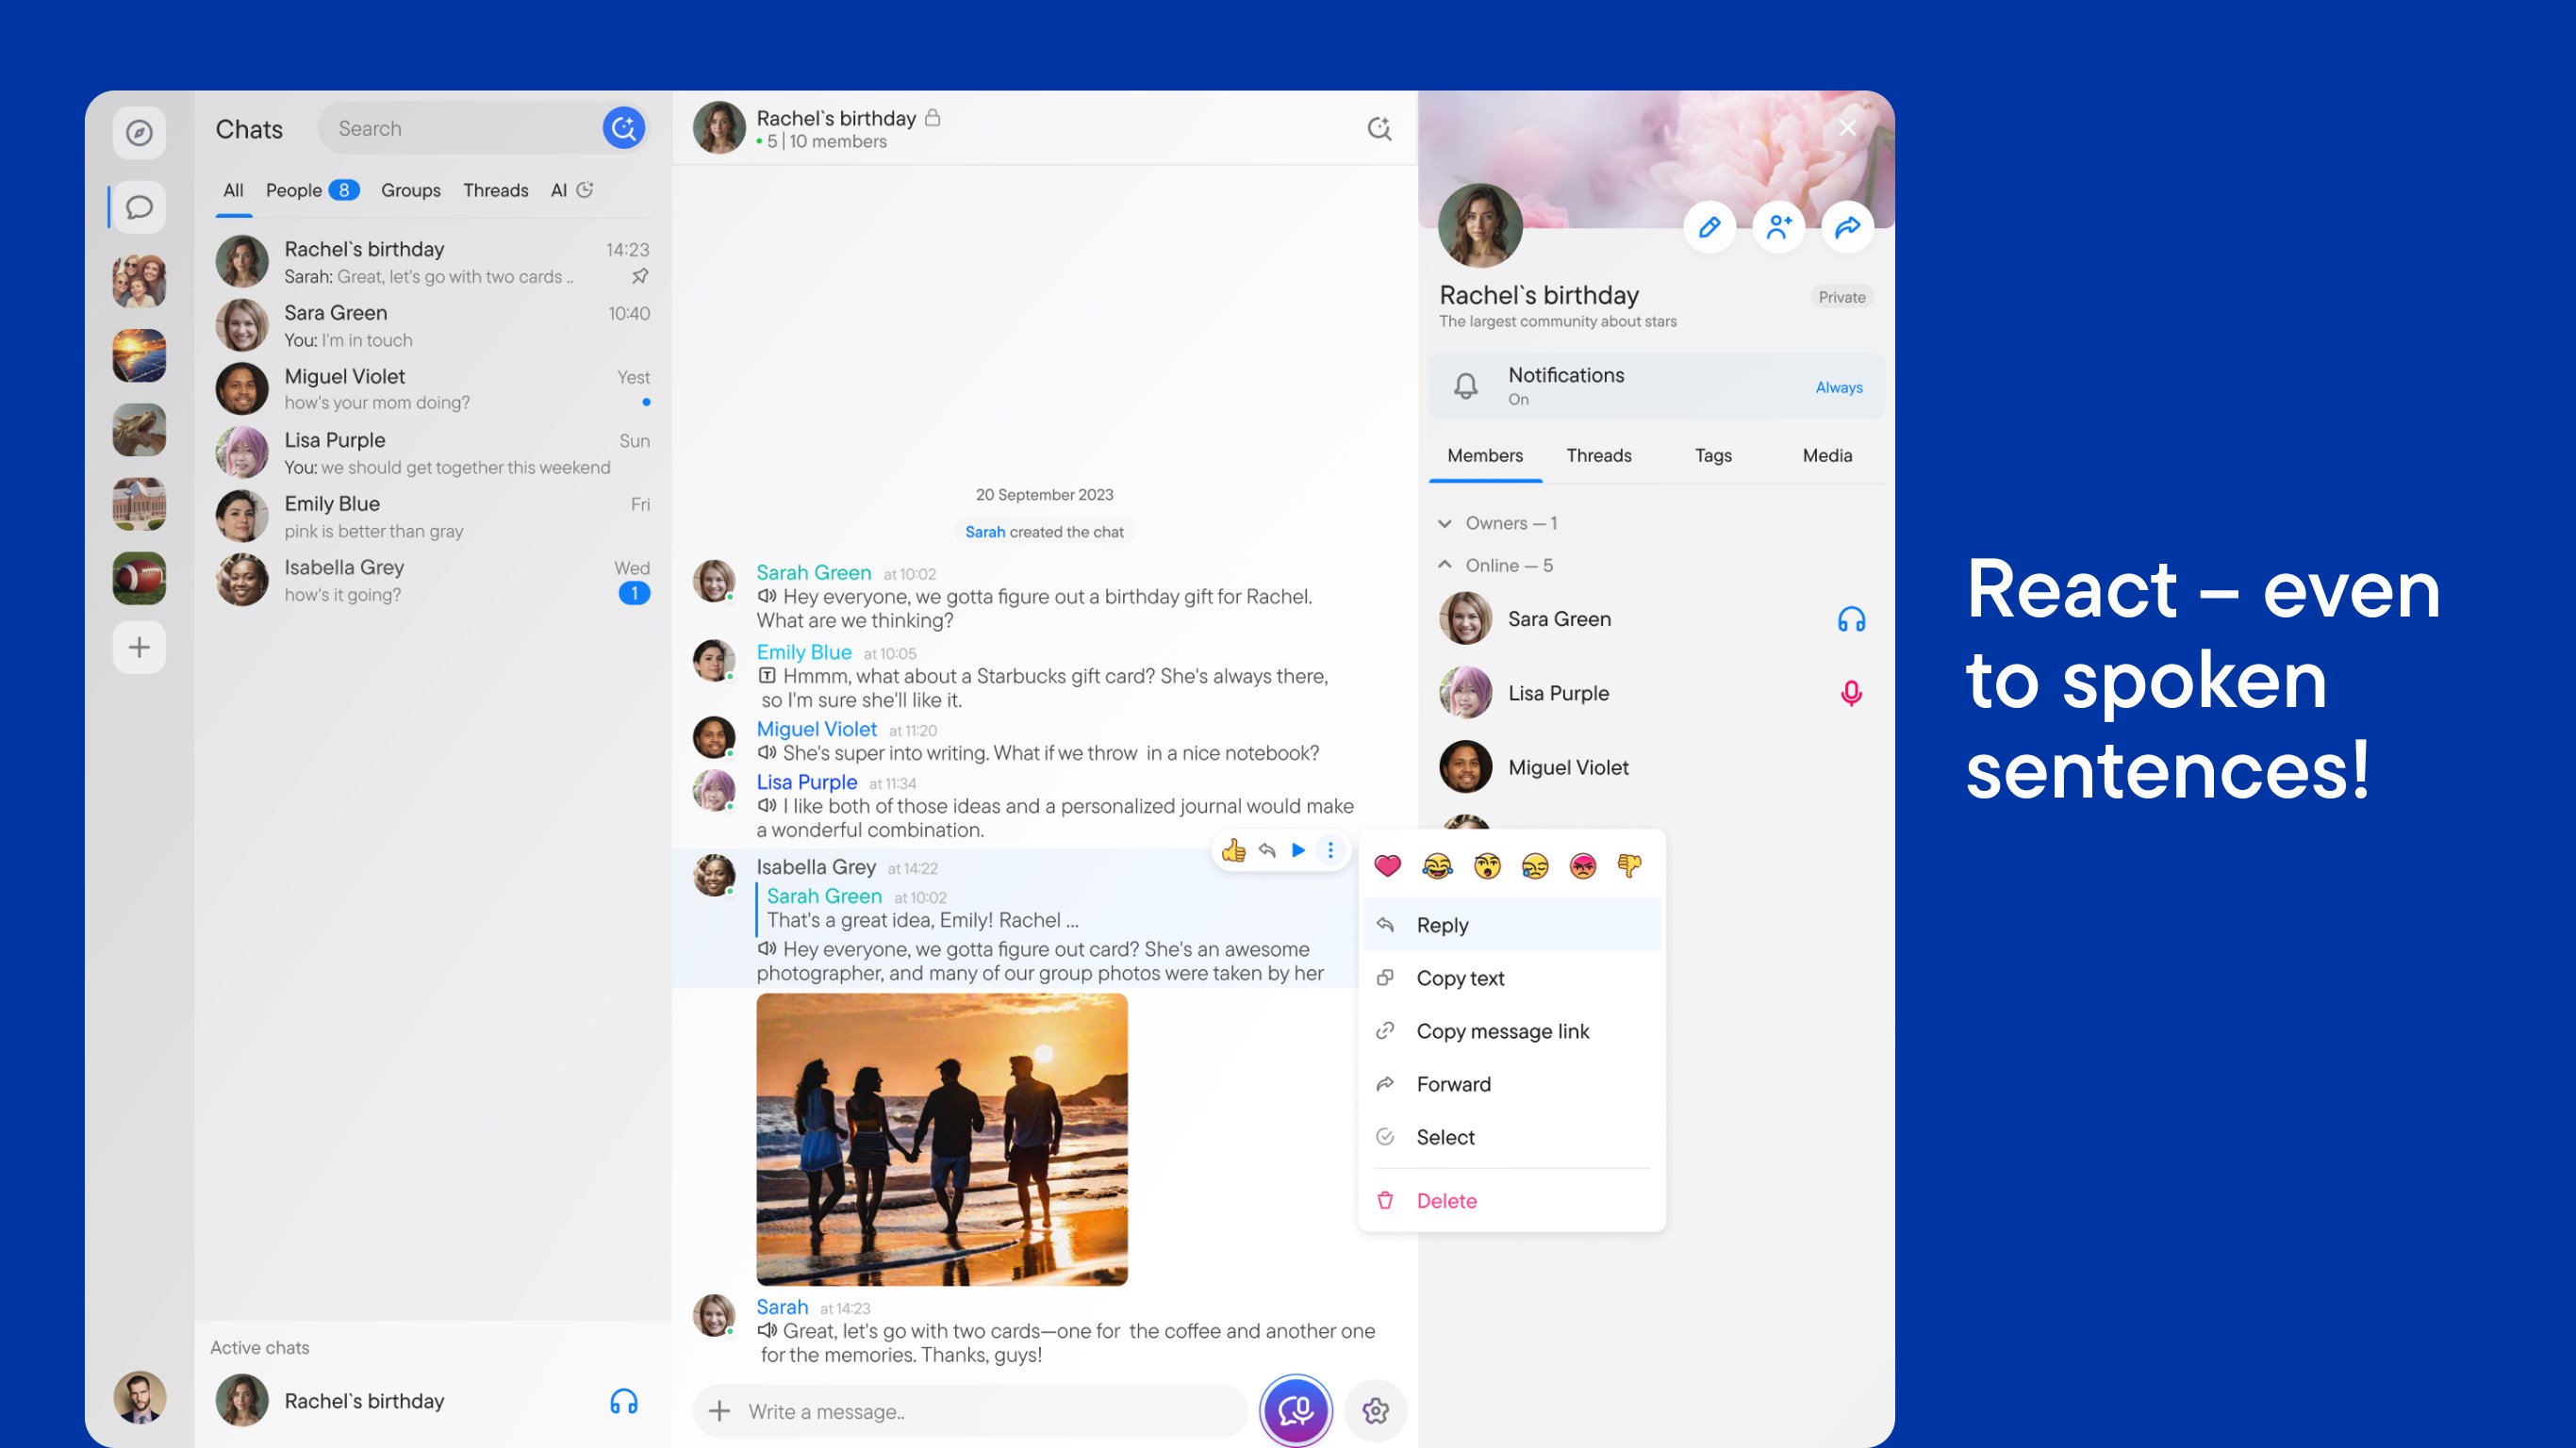The width and height of the screenshot is (2576, 1448).
Task: Select Reply from the context menu
Action: click(1442, 924)
